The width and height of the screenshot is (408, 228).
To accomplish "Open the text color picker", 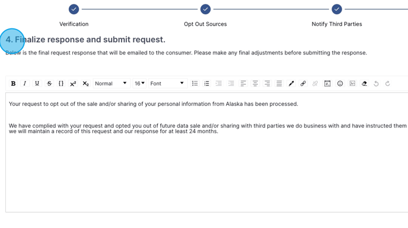I will pyautogui.click(x=291, y=84).
